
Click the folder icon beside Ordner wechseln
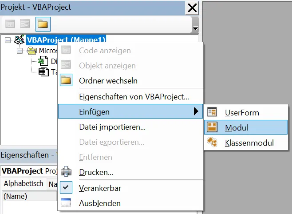[66, 81]
